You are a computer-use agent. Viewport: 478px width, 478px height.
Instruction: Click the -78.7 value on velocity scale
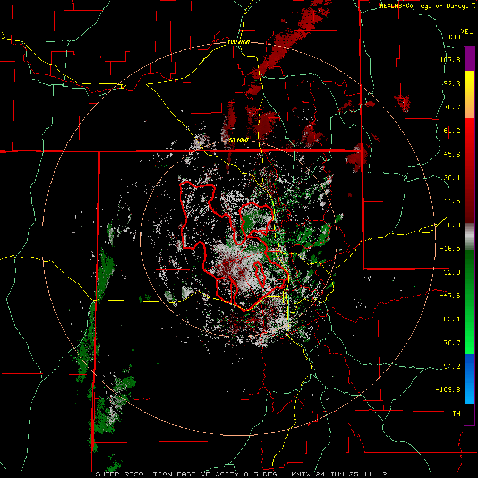point(450,343)
